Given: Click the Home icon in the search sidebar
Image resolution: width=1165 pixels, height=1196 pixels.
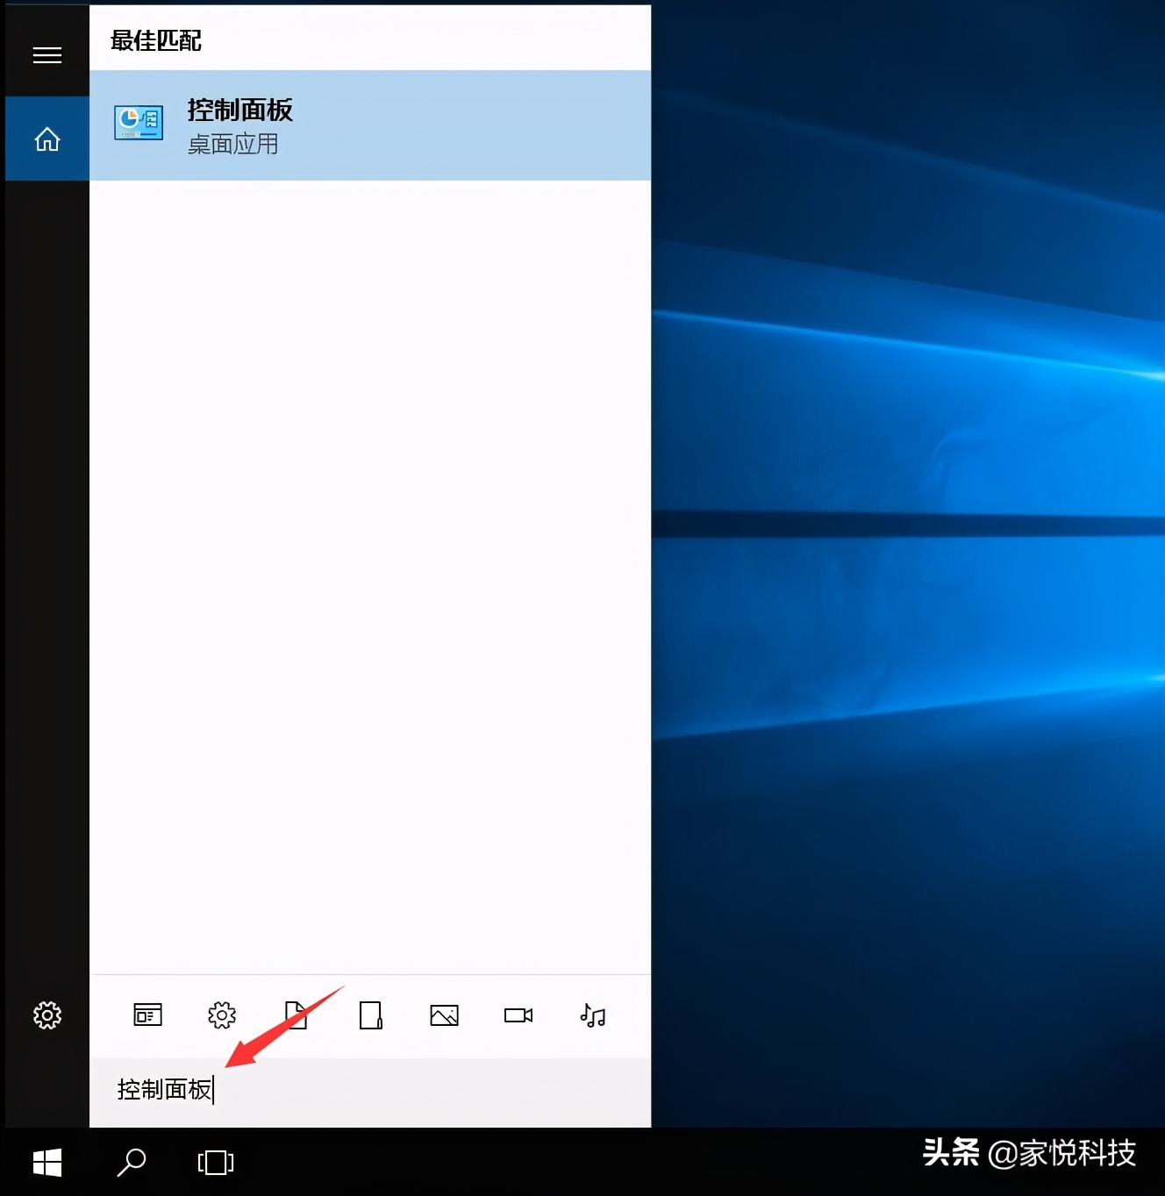Looking at the screenshot, I should (46, 139).
